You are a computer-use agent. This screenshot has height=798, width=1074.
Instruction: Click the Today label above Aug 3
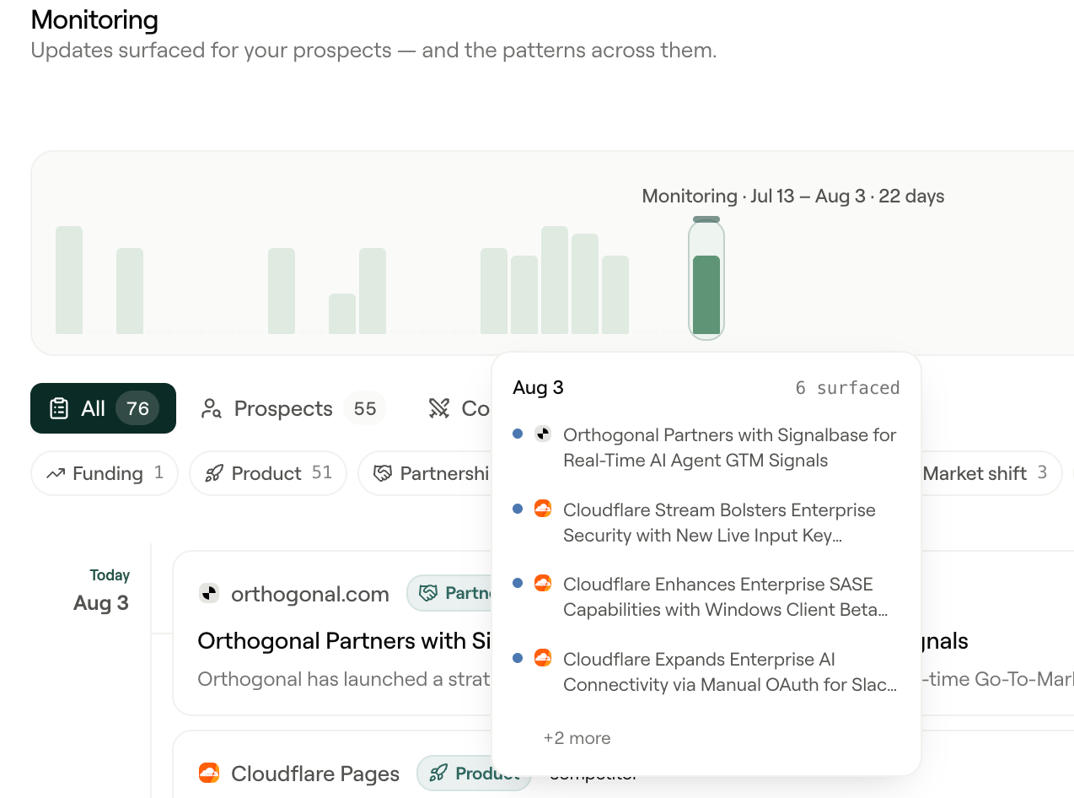[110, 575]
